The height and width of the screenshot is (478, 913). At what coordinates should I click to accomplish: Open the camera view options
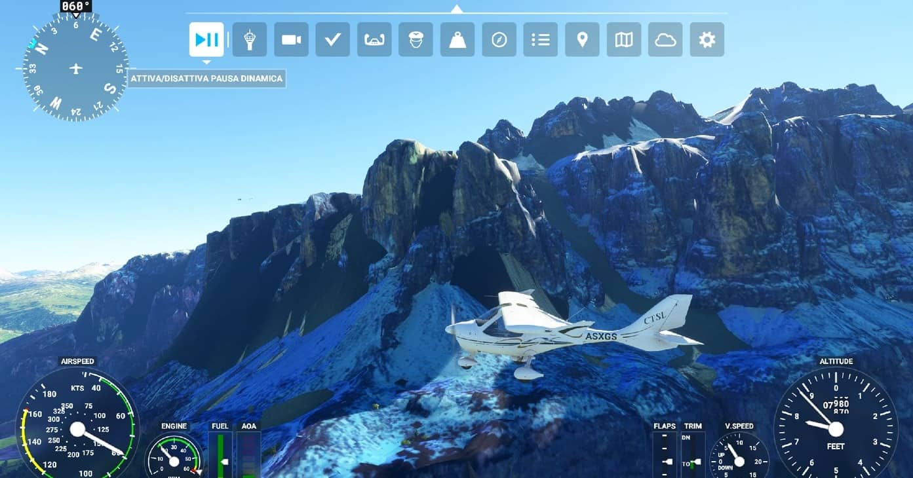click(291, 39)
